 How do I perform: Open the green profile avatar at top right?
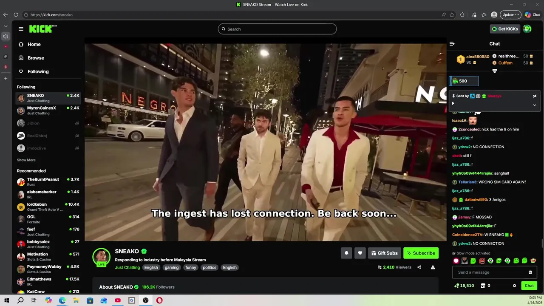527,29
